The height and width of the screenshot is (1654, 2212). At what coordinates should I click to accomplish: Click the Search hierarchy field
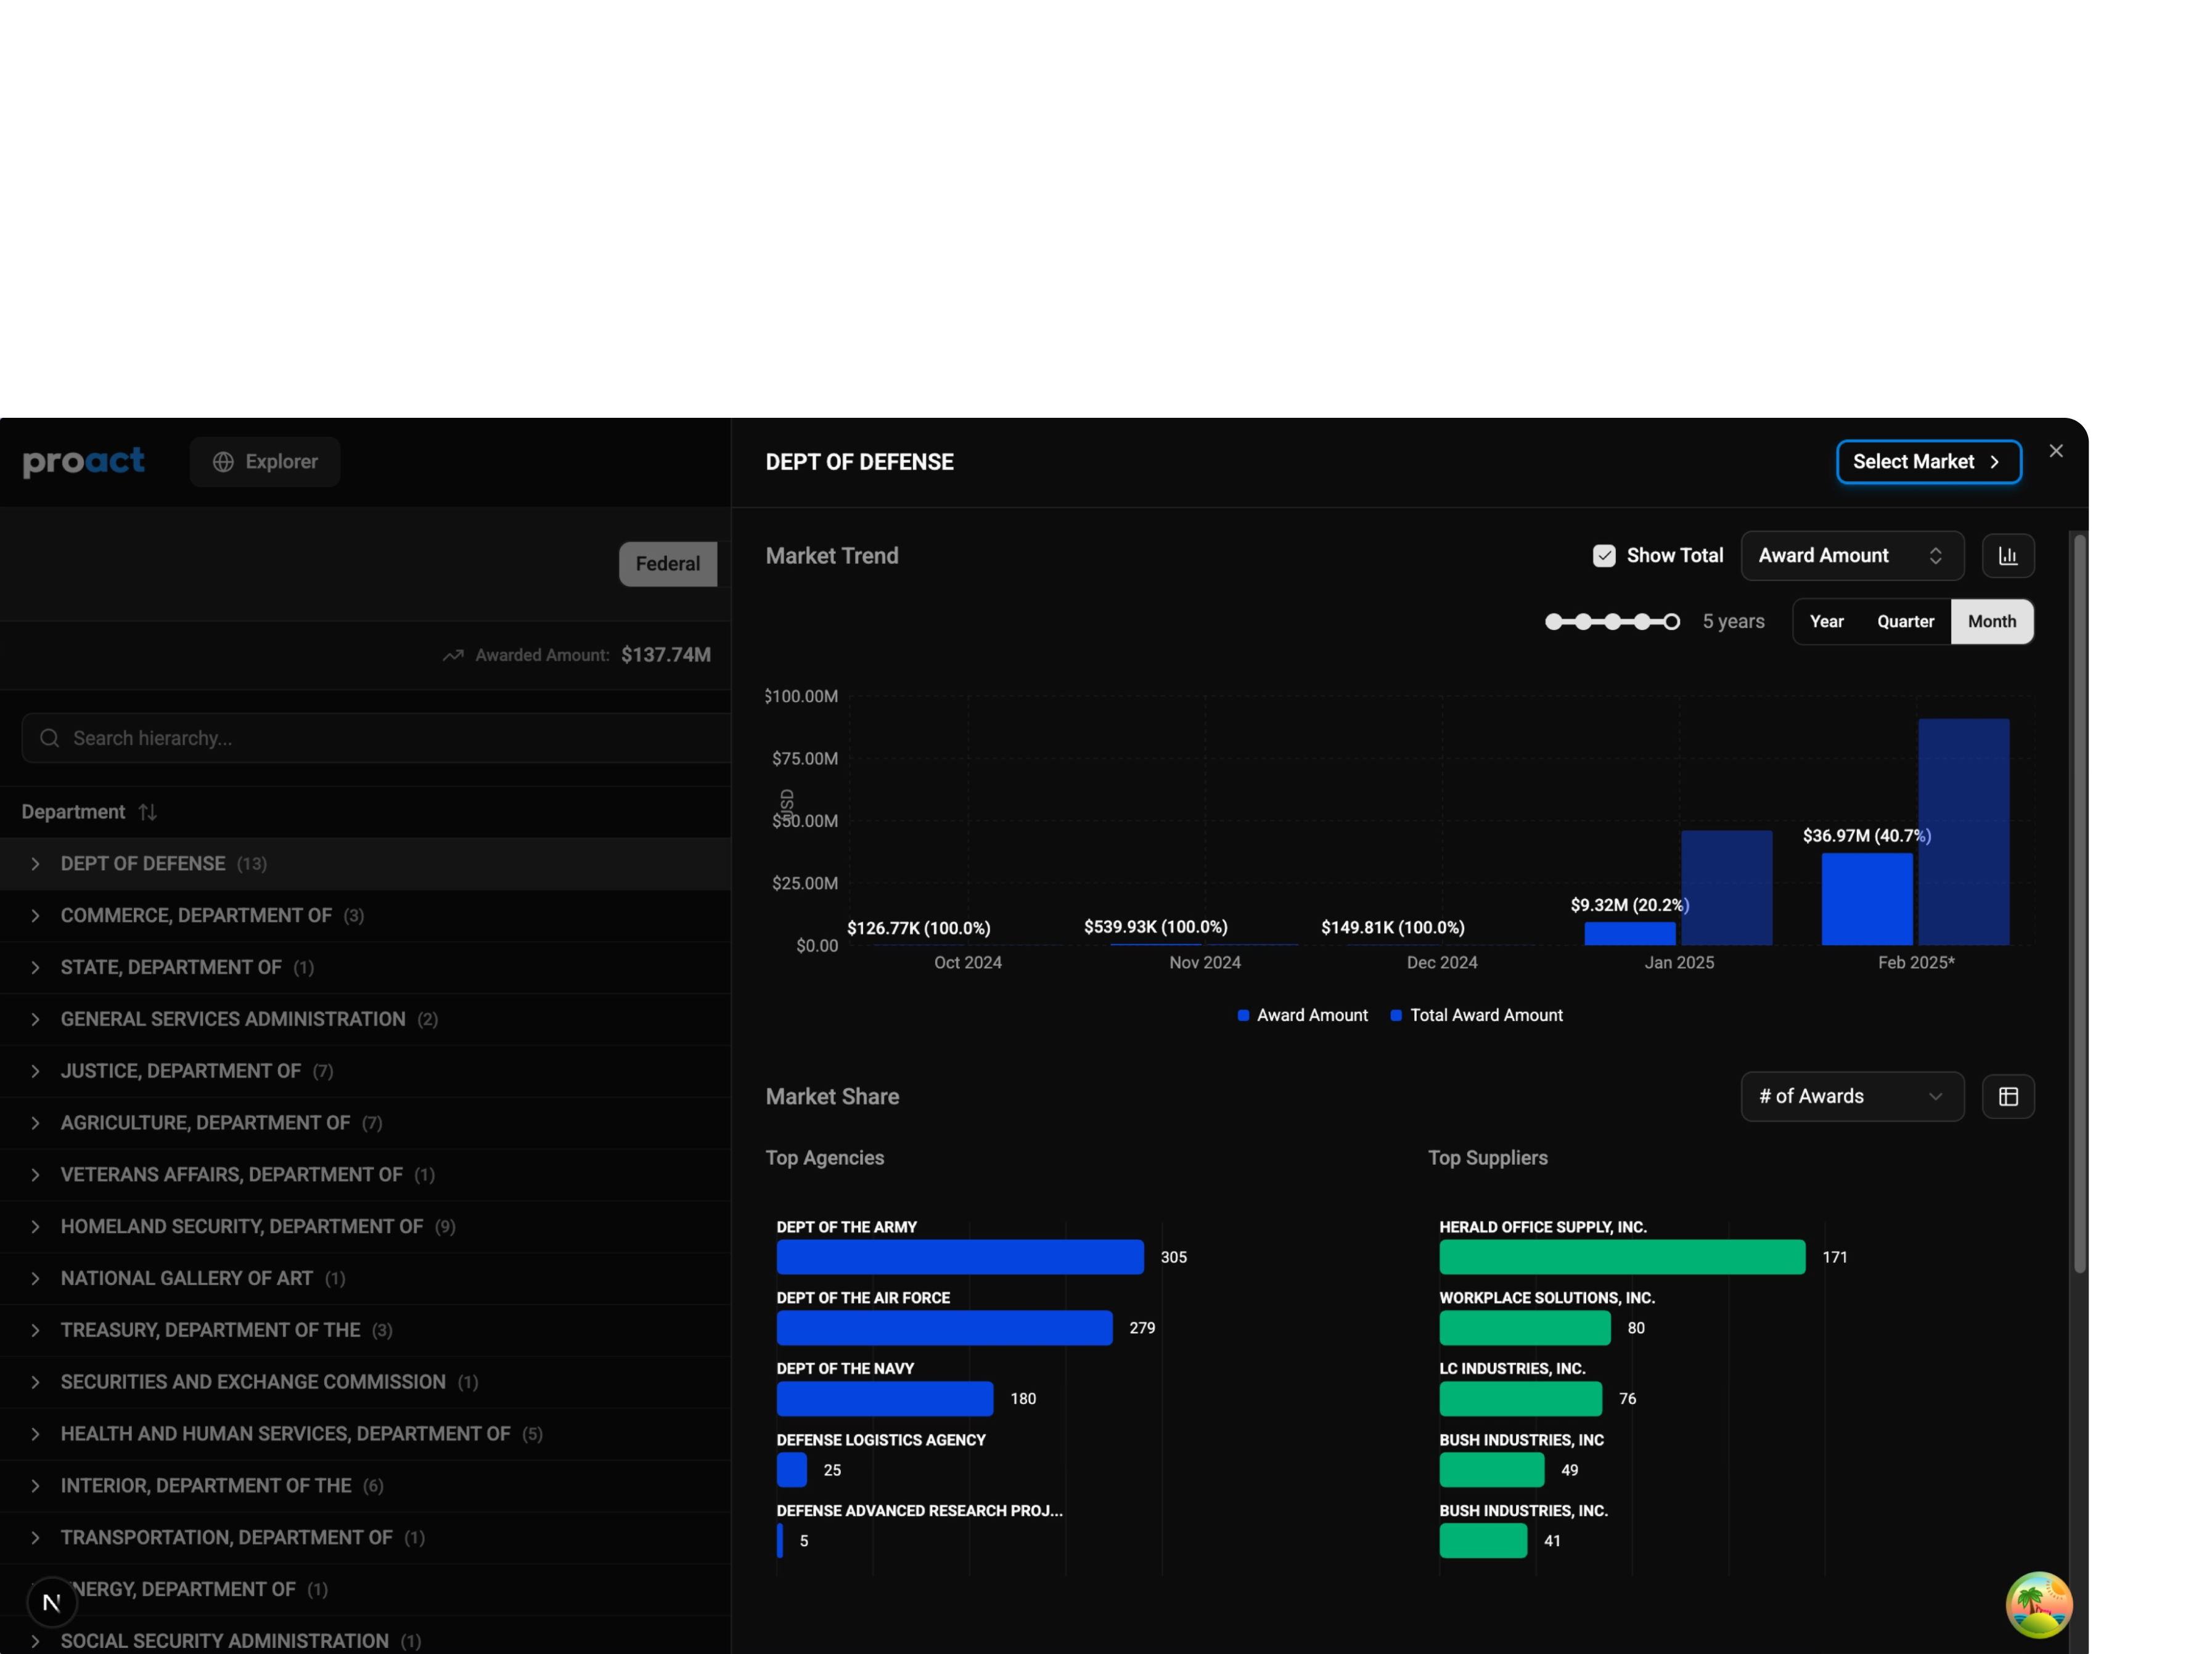click(x=377, y=738)
